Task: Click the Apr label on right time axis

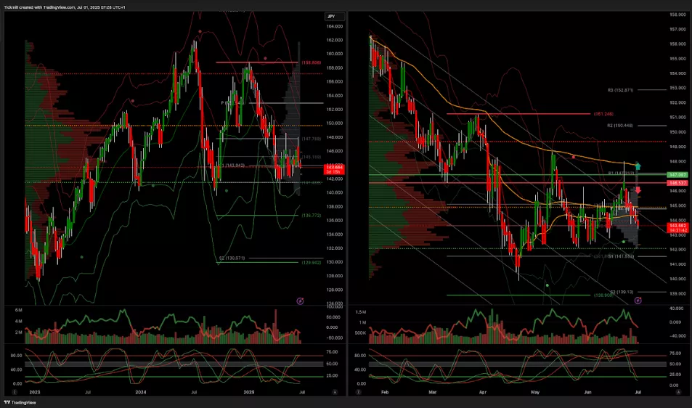Action: (x=484, y=392)
